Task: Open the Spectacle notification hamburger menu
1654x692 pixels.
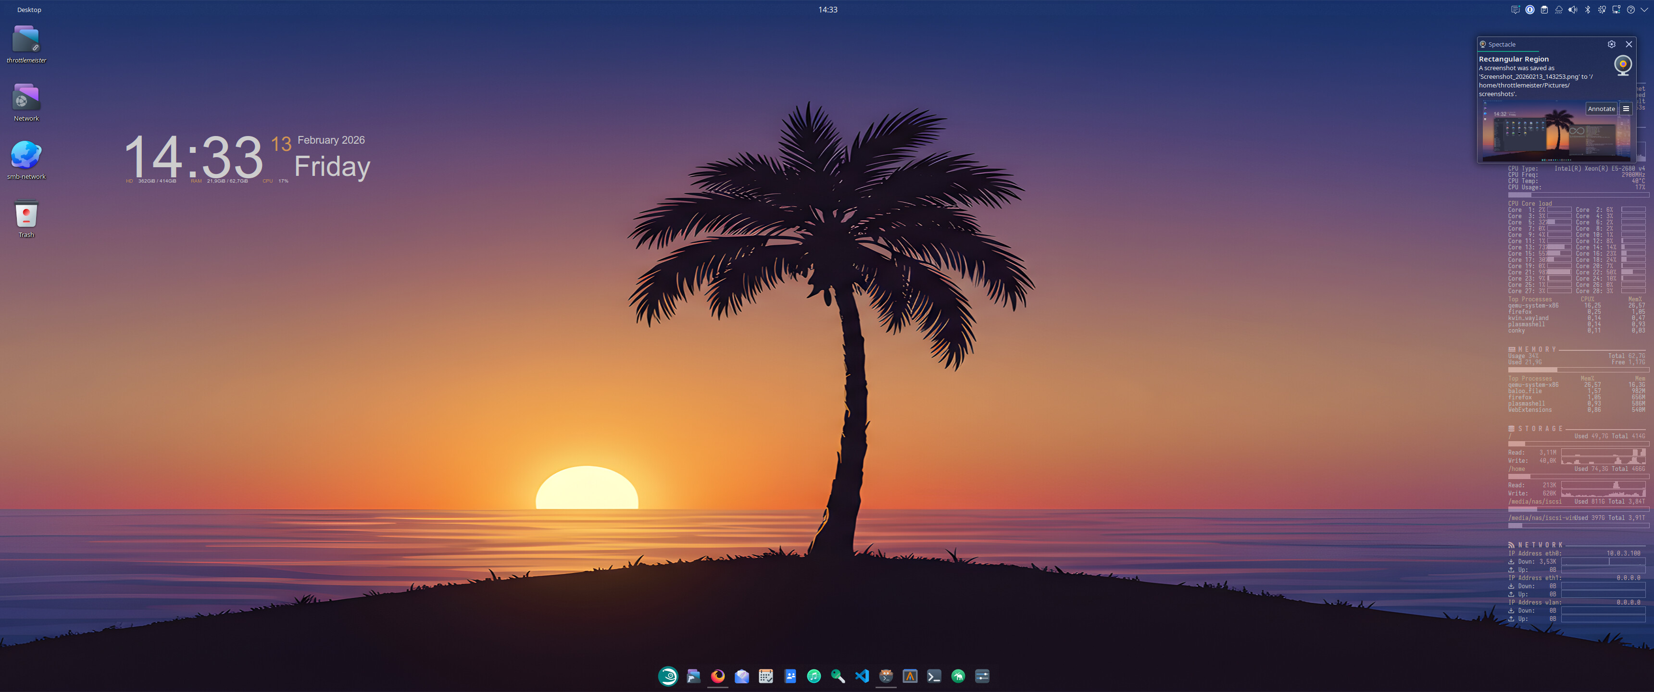Action: coord(1626,109)
